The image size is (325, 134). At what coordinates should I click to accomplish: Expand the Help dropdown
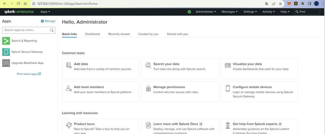(x=285, y=12)
